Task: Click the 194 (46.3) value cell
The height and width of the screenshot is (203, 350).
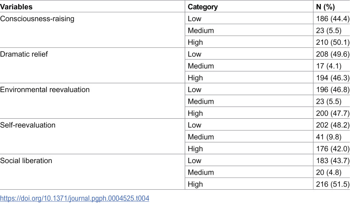Action: [x=333, y=78]
